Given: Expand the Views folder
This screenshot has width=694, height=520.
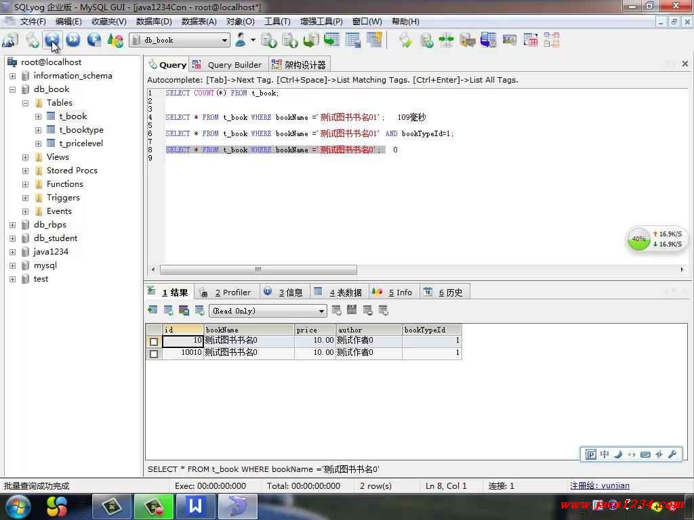Looking at the screenshot, I should point(25,157).
